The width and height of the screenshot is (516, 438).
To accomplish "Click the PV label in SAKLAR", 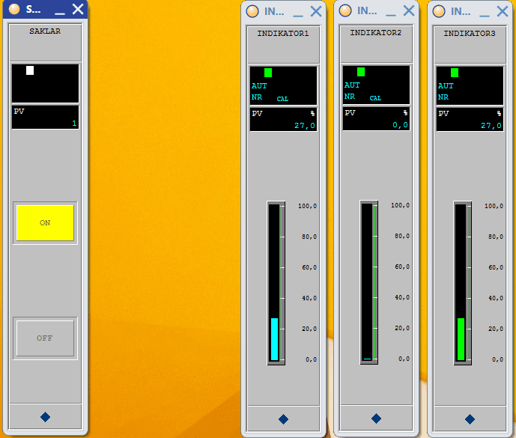I will 19,112.
